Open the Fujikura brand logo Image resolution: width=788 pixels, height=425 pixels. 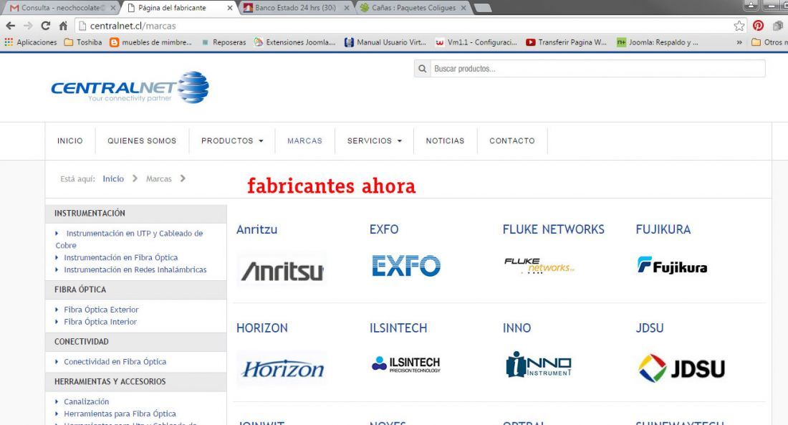click(672, 266)
